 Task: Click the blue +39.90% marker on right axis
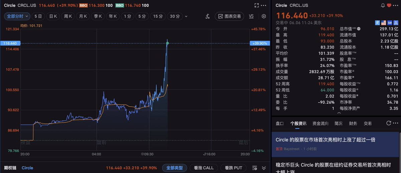tap(259, 43)
